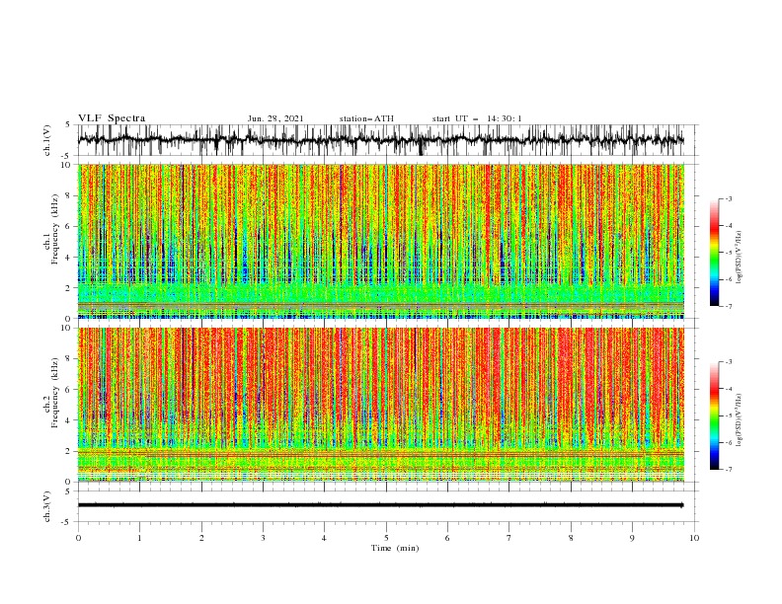The image size is (782, 604).
Task: Click the ch.2 color scale bar
Action: tap(714, 415)
